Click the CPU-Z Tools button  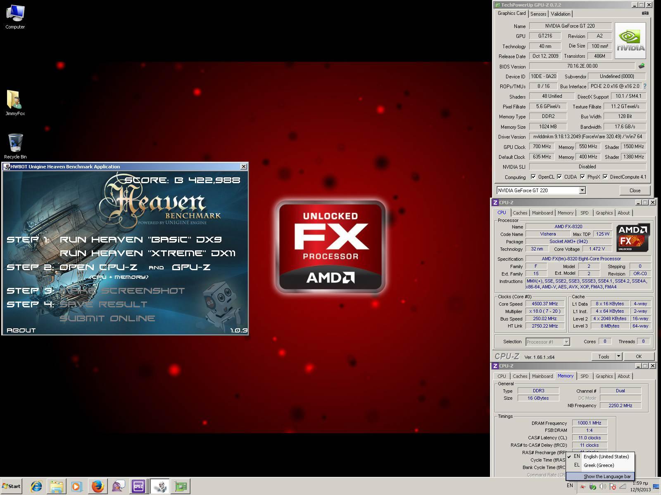tap(604, 356)
